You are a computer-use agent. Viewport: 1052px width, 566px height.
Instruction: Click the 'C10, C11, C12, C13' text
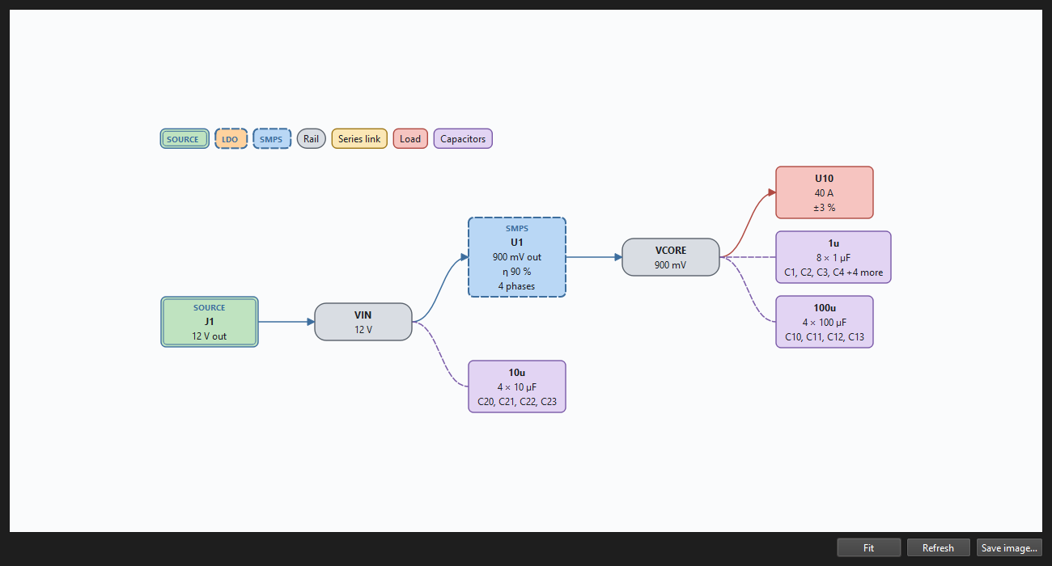coord(825,337)
